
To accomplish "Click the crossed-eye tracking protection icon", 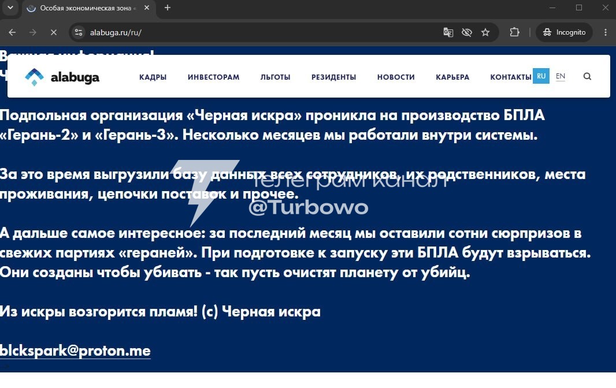I will tap(467, 32).
